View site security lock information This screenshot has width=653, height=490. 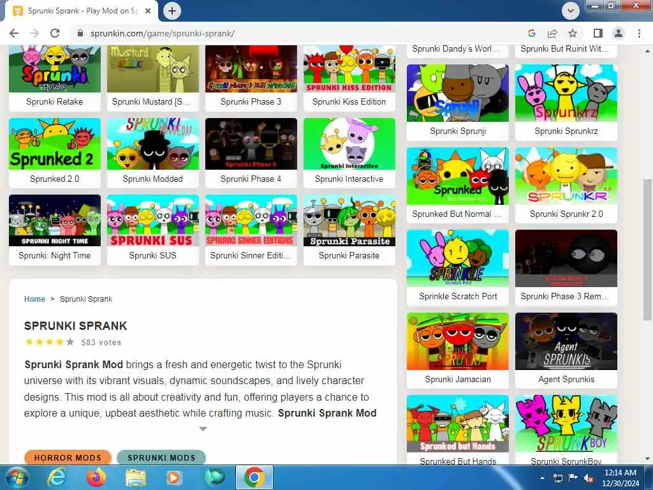(81, 33)
